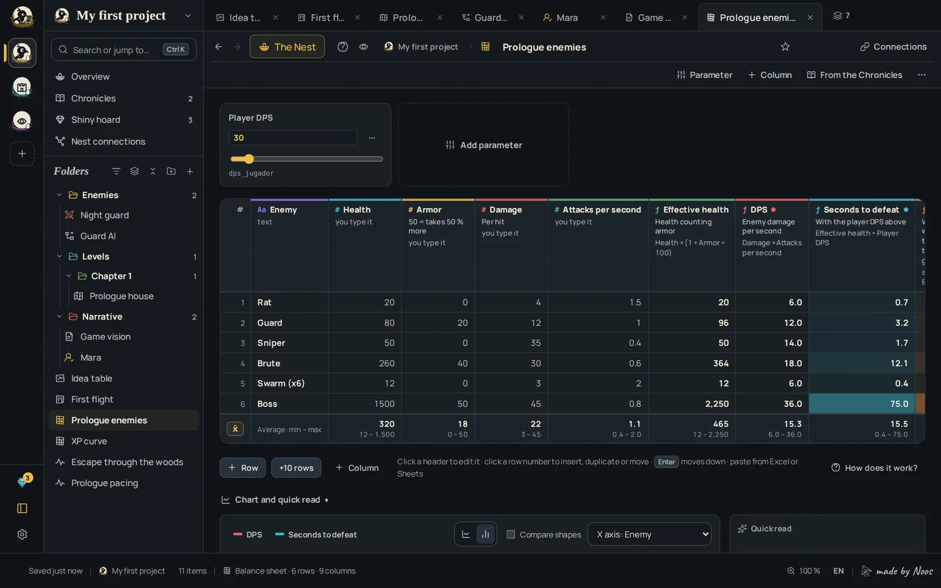The width and height of the screenshot is (941, 588).
Task: Create a new folder in Folders header
Action: pos(171,171)
